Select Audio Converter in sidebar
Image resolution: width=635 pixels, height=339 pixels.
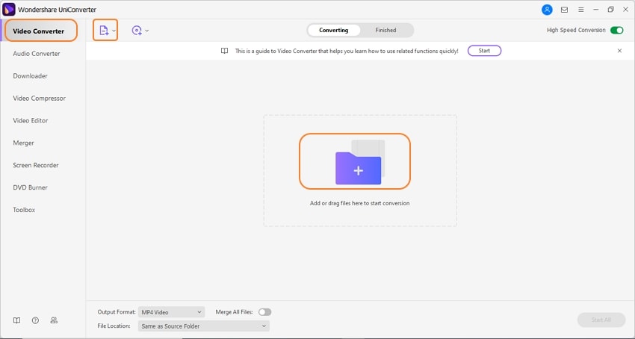click(37, 54)
